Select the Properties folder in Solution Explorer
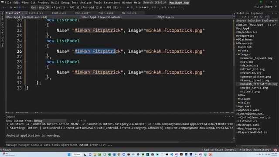This screenshot has height=157, width=279. 246,36
